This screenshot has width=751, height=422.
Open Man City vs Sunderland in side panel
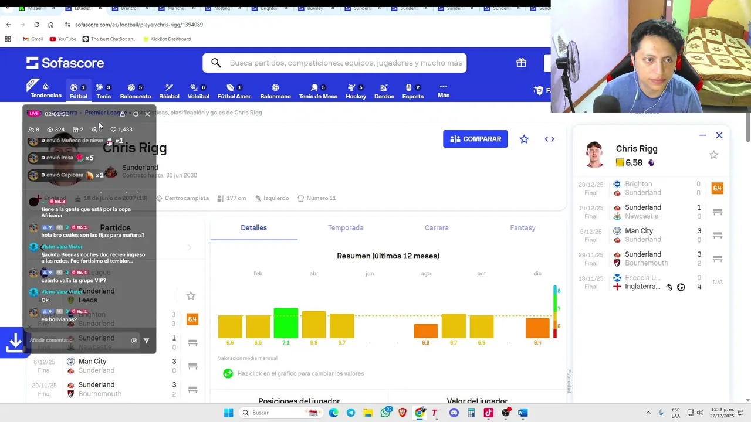click(x=650, y=235)
